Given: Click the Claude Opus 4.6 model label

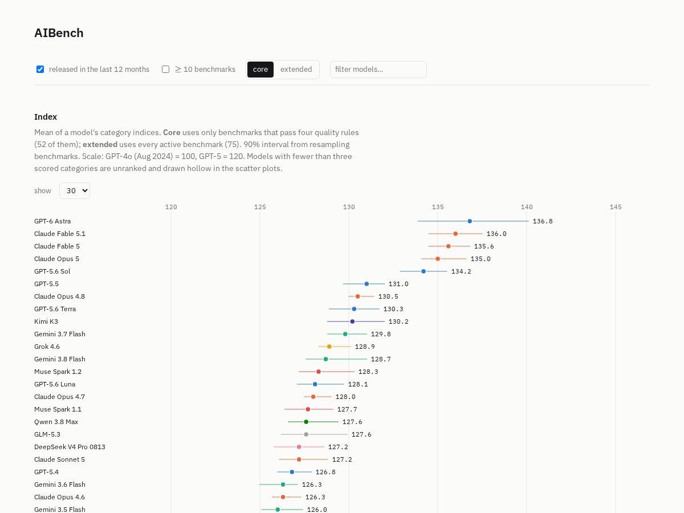Looking at the screenshot, I should [x=60, y=497].
